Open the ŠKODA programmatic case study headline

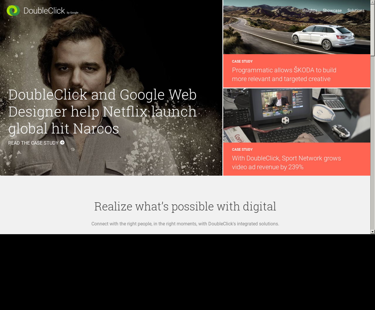[284, 75]
